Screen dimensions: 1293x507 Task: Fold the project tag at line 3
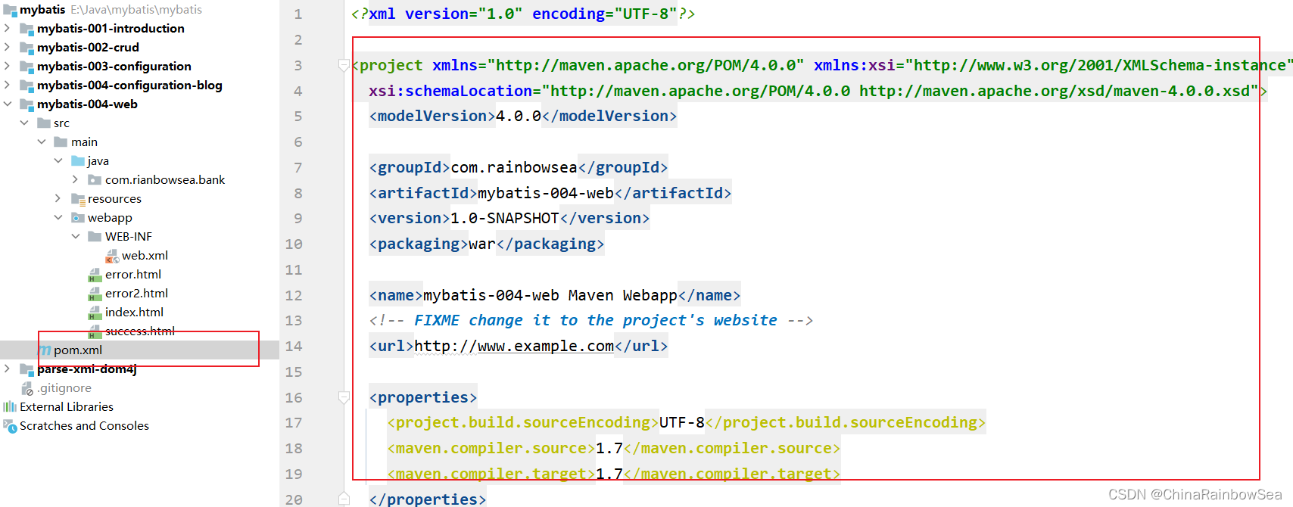(x=344, y=66)
